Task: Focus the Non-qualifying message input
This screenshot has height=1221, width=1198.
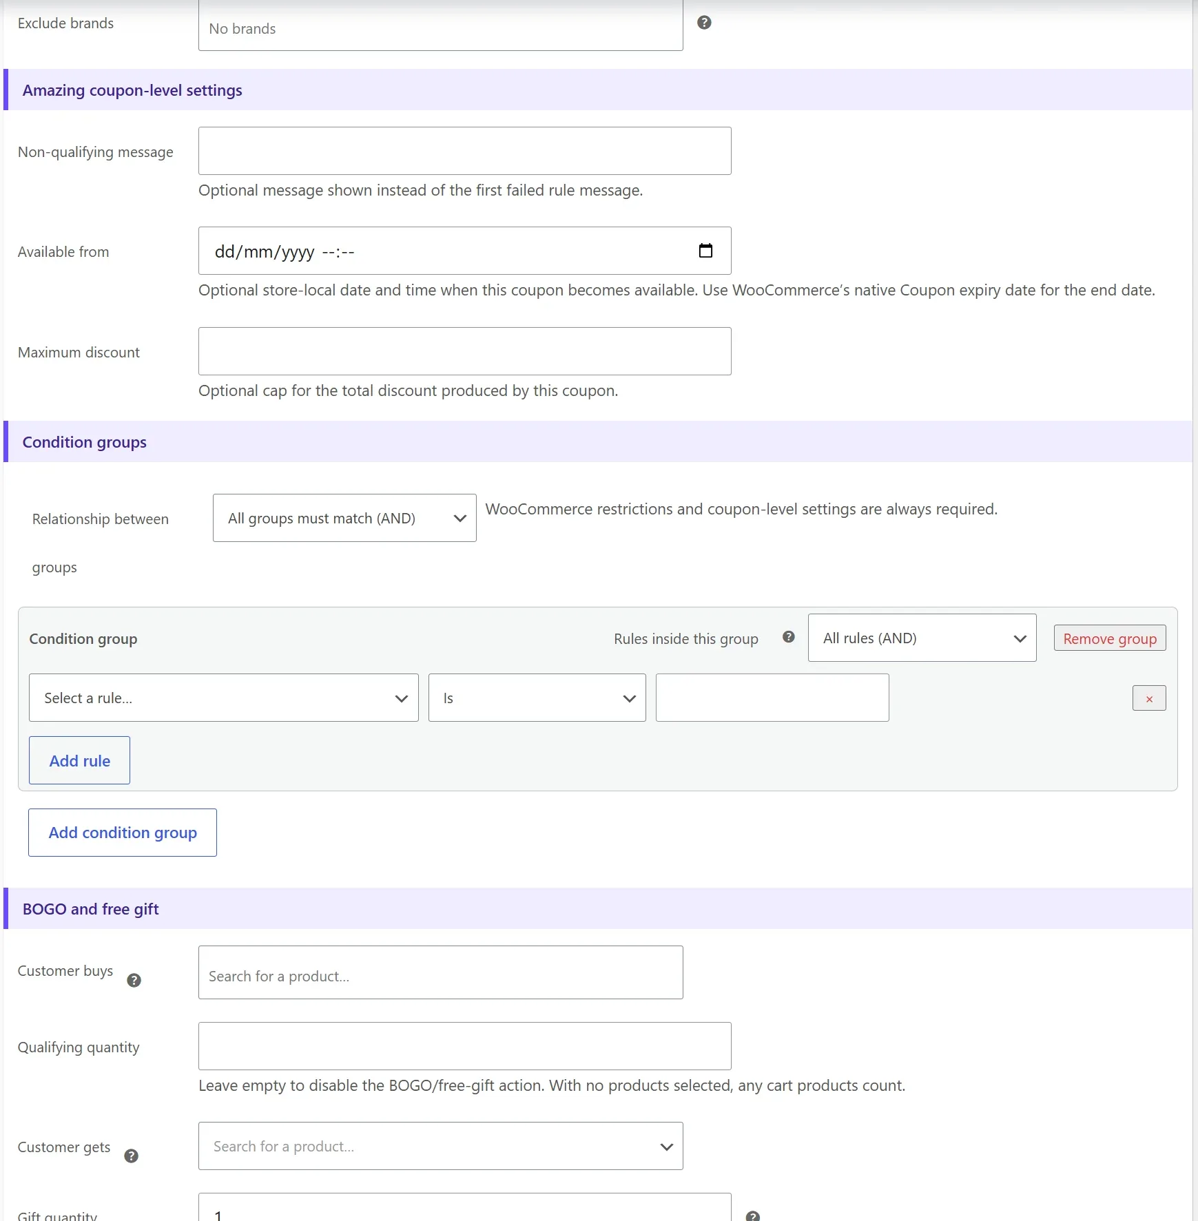Action: (x=465, y=151)
